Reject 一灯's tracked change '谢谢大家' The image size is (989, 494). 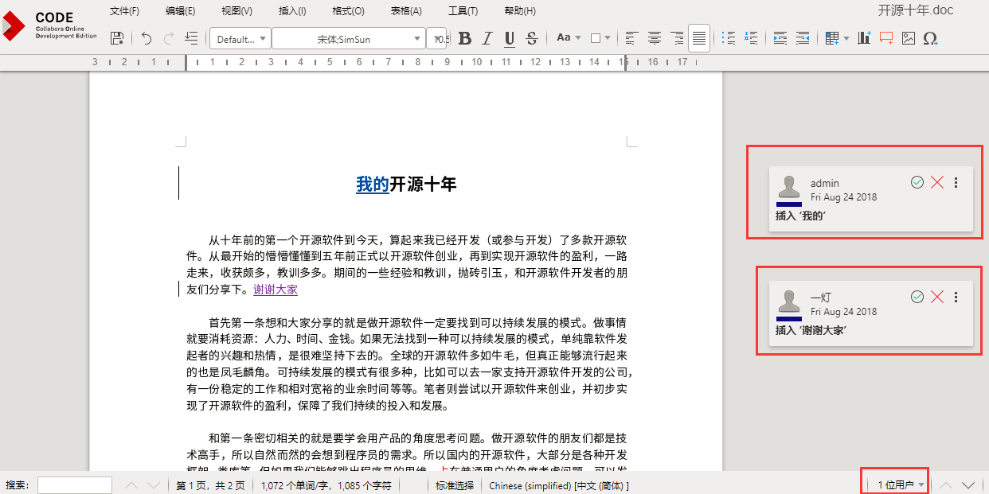937,297
